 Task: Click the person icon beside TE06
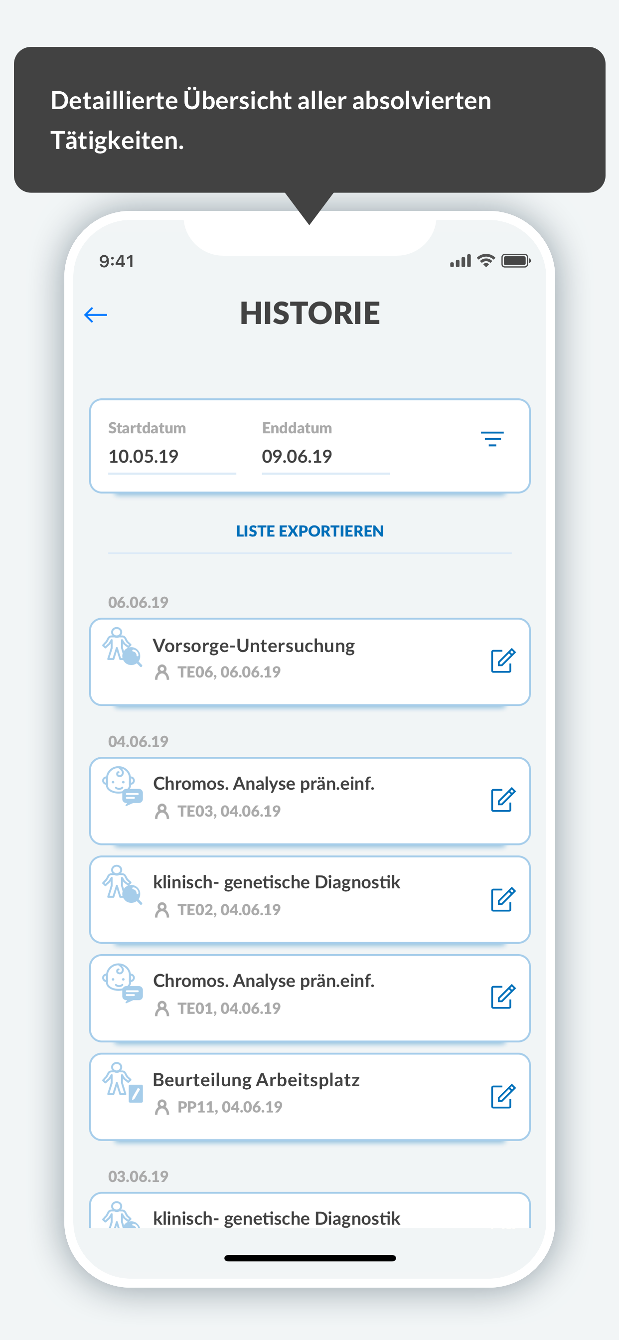coord(162,672)
